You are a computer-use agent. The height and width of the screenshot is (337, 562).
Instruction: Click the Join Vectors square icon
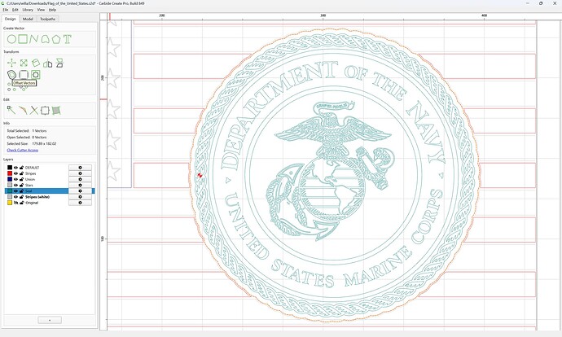45,111
